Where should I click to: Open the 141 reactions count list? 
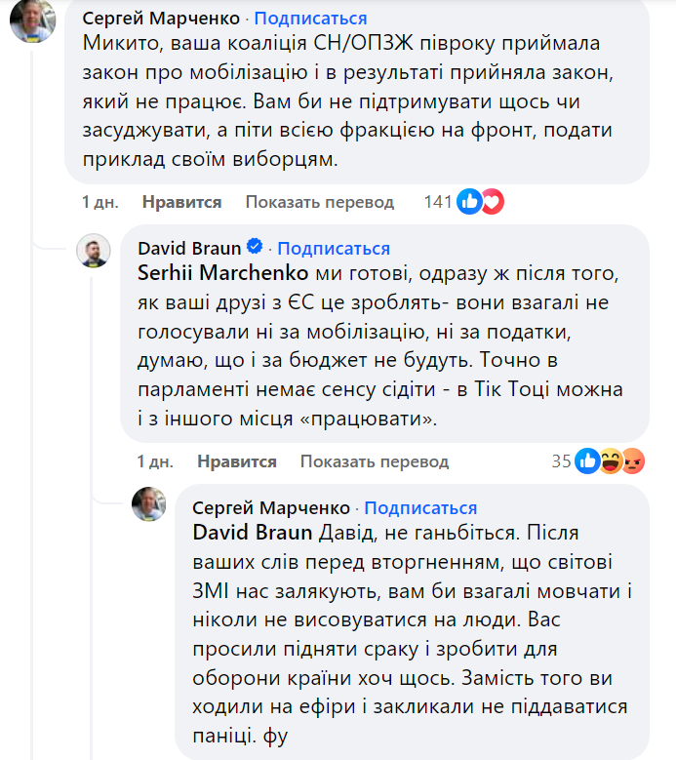438,202
